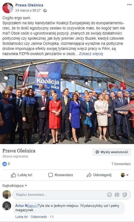
Task: Expand Najtrafniejsze comment sorting dropdown
Action: tap(15, 186)
